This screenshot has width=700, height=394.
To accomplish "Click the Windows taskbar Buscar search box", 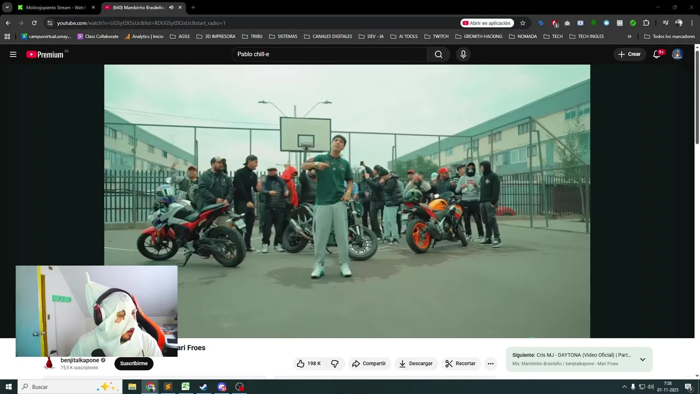I will pyautogui.click(x=70, y=387).
